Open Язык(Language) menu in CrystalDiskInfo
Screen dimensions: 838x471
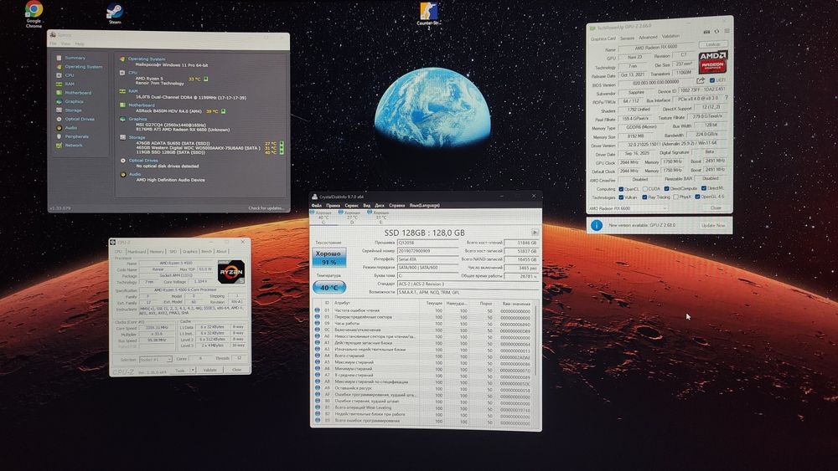(424, 205)
